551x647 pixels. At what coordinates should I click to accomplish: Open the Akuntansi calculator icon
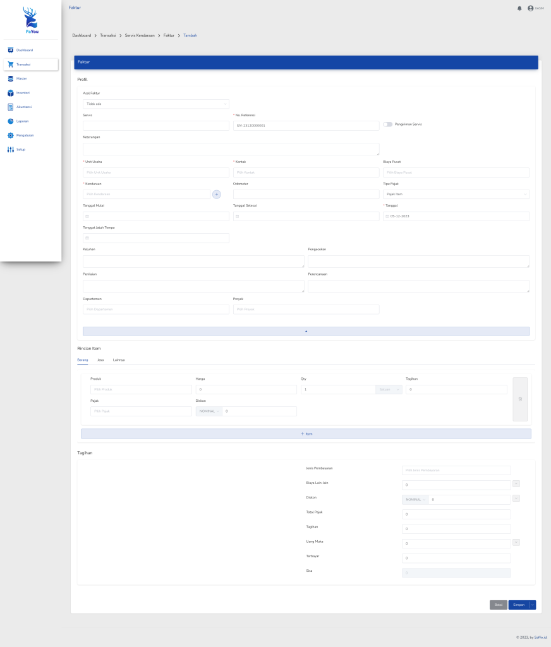click(10, 107)
